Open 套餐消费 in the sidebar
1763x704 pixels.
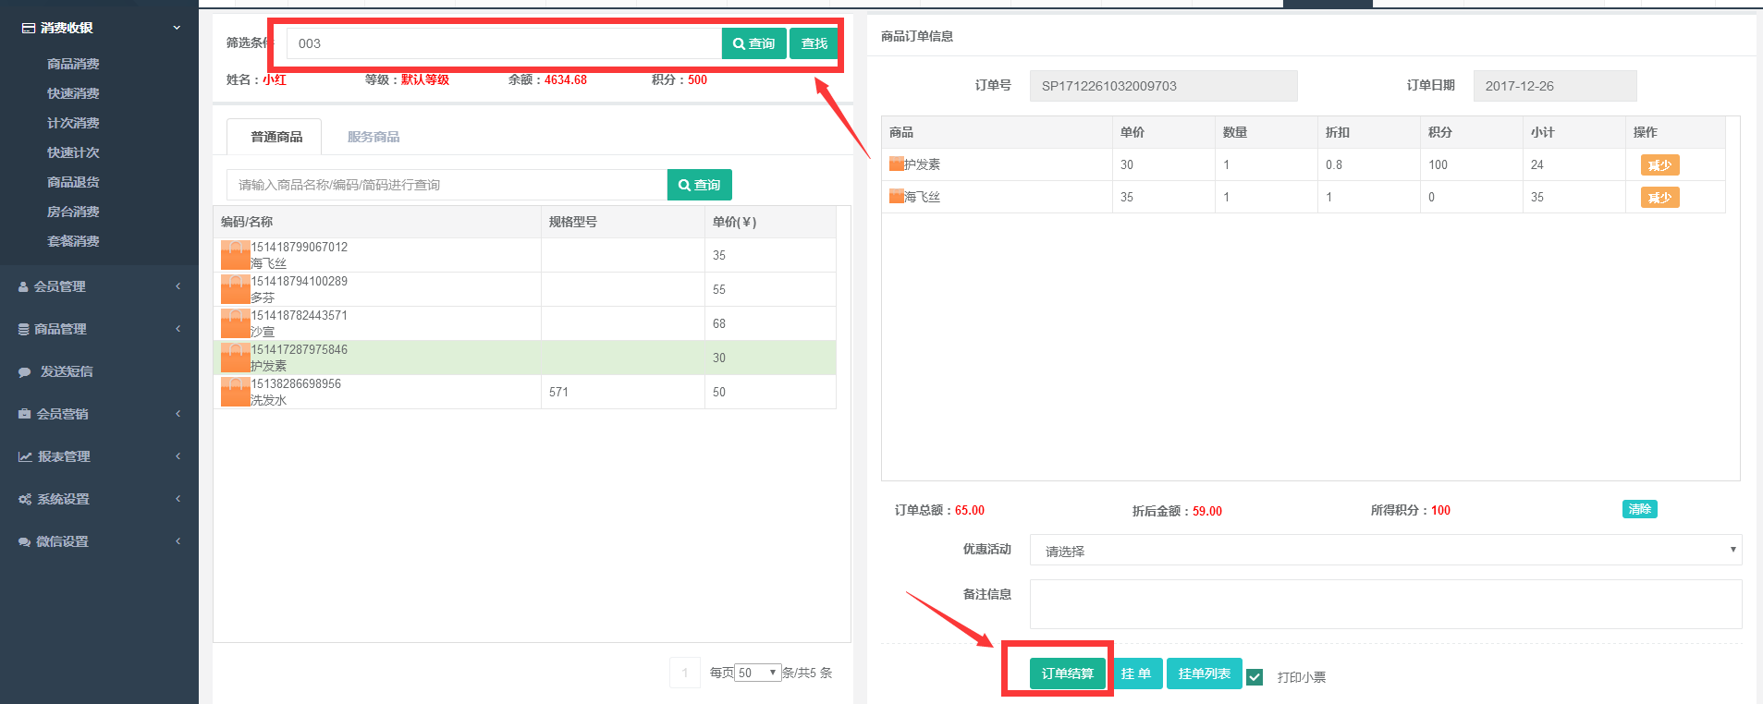73,241
